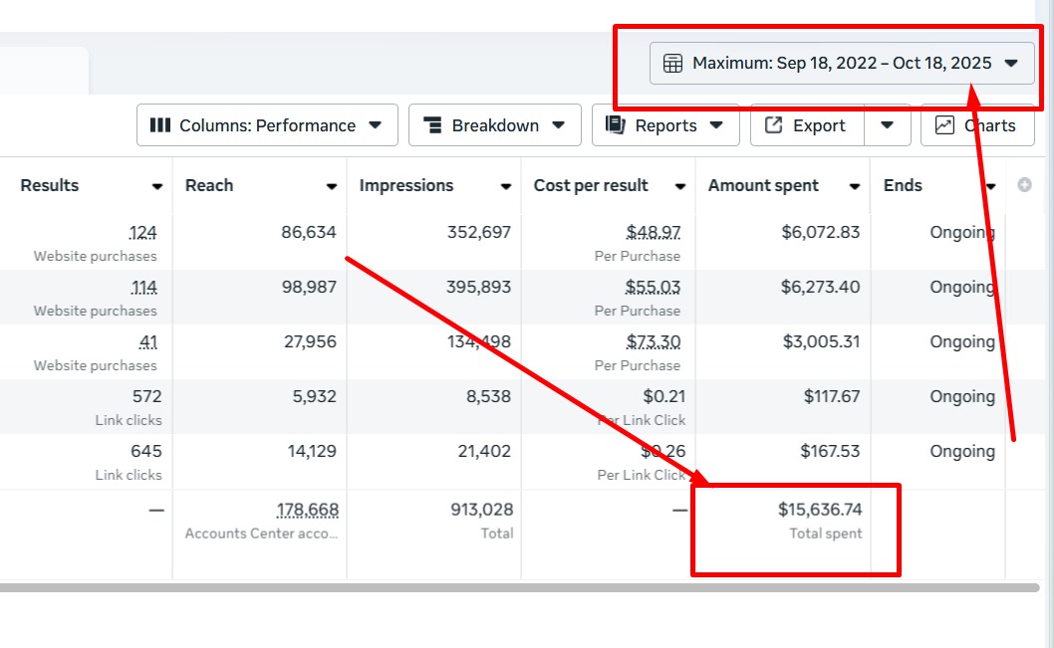Click the $48.97 cost per purchase link
This screenshot has height=648, width=1054.
pyautogui.click(x=654, y=233)
